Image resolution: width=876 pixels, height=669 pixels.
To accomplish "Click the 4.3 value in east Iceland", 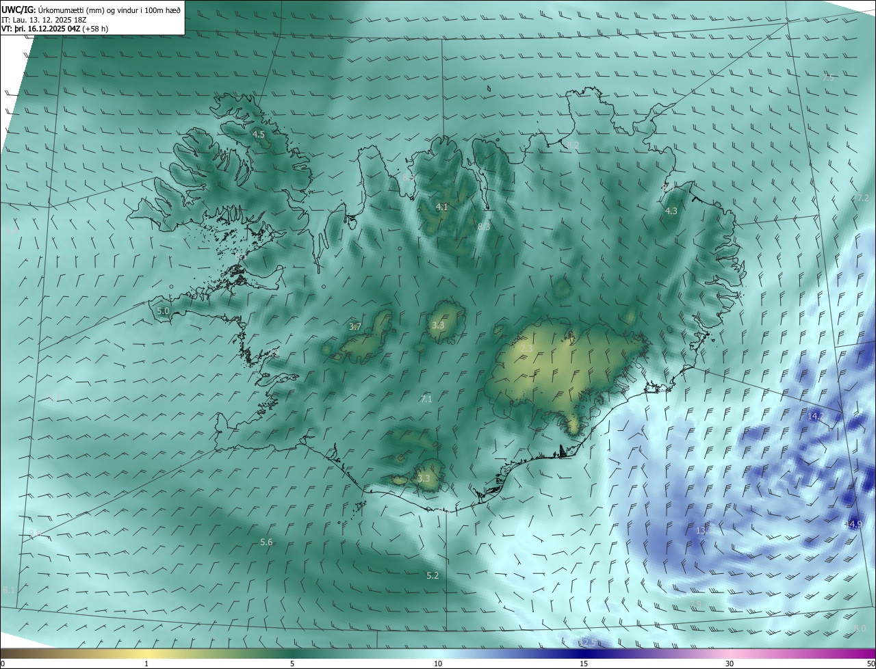I will coord(671,211).
